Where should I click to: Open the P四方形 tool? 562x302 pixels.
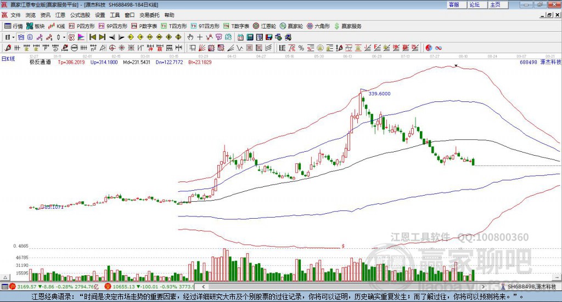point(81,26)
